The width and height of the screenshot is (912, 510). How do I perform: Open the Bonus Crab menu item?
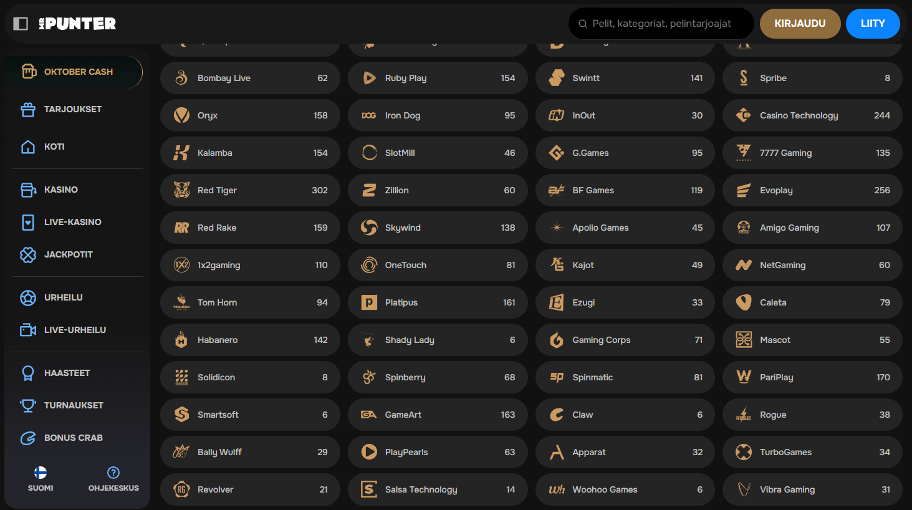[x=73, y=438]
